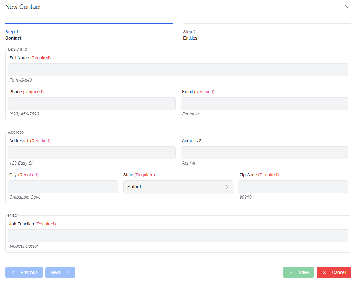
Task: Click the Address 2 text field
Action: click(x=264, y=153)
